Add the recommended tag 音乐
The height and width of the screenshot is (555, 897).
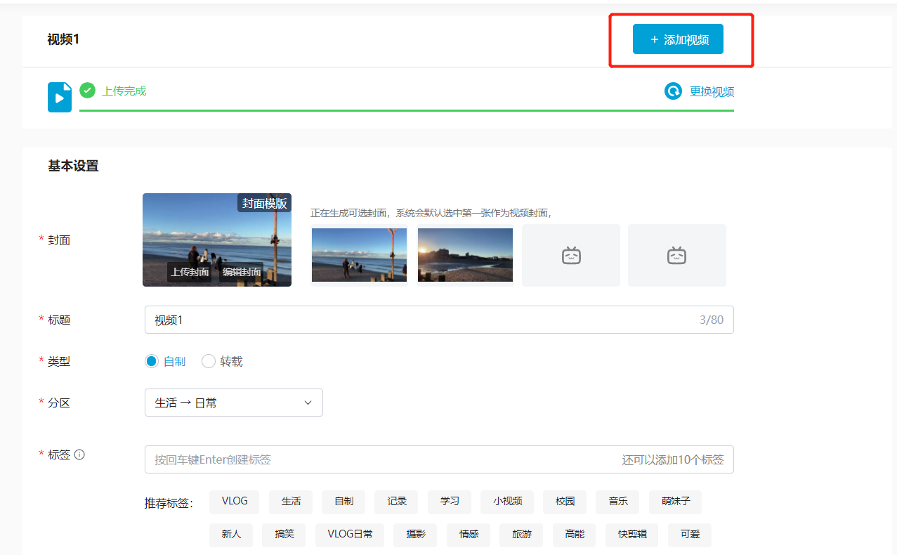(618, 502)
